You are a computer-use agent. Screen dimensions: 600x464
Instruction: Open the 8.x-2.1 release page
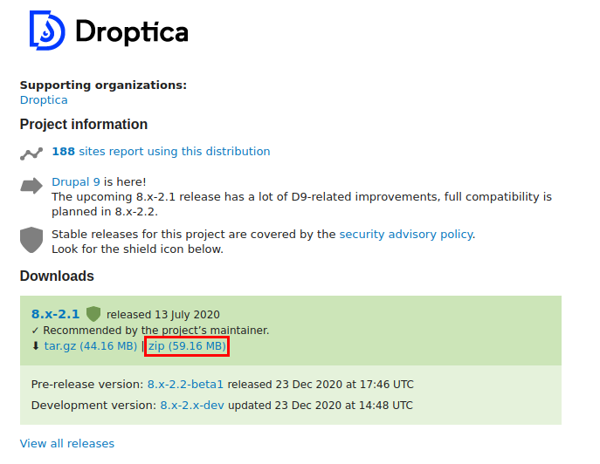pyautogui.click(x=55, y=314)
